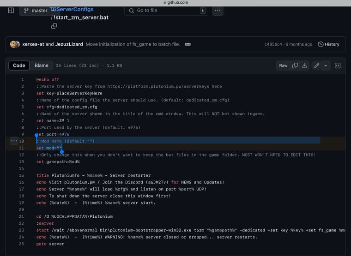Open line 10 actions ellipsis menu

coord(14,141)
